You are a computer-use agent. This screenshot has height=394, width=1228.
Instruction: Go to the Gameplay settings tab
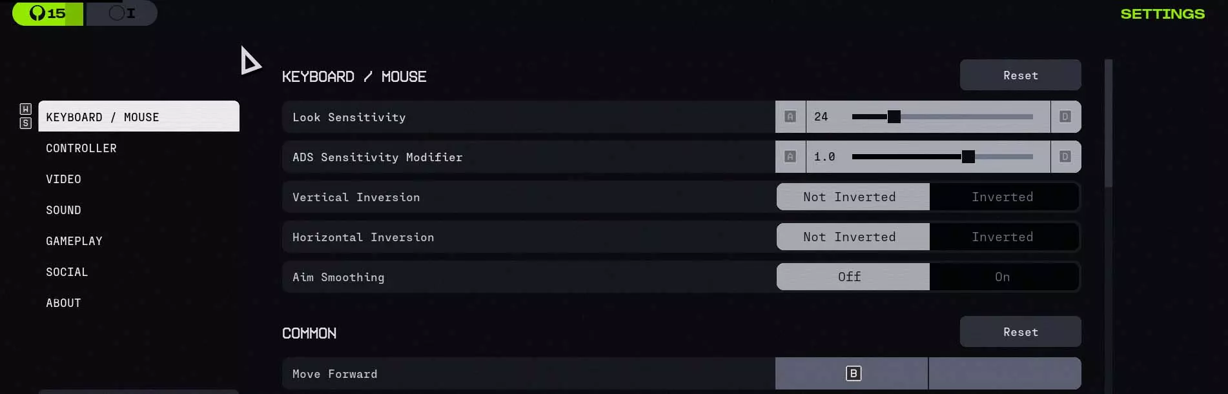tap(74, 241)
